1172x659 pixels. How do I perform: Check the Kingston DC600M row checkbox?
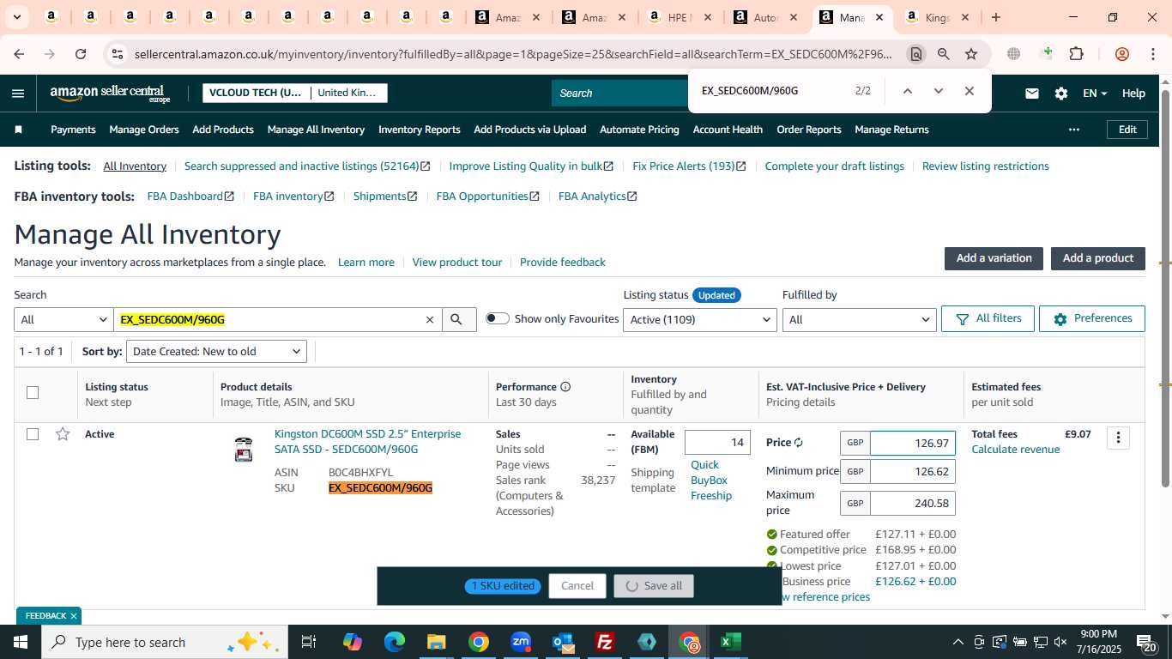33,434
